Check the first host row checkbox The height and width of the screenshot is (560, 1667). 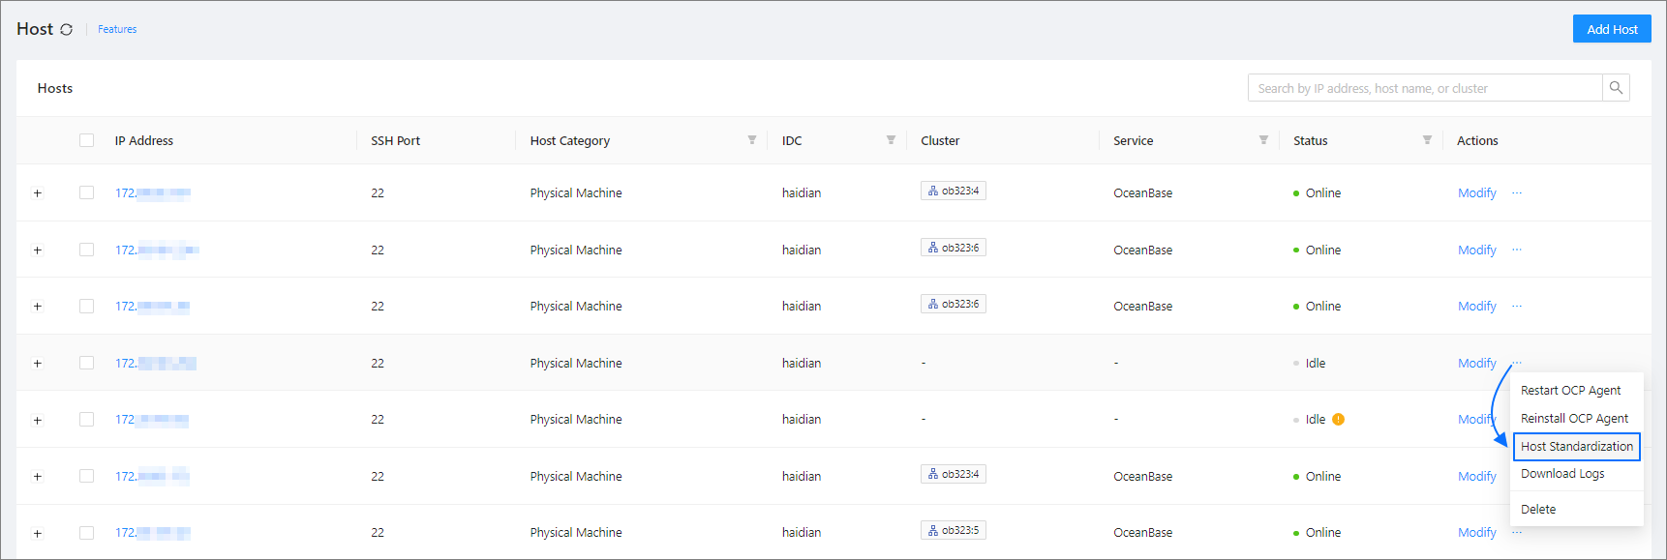[87, 192]
